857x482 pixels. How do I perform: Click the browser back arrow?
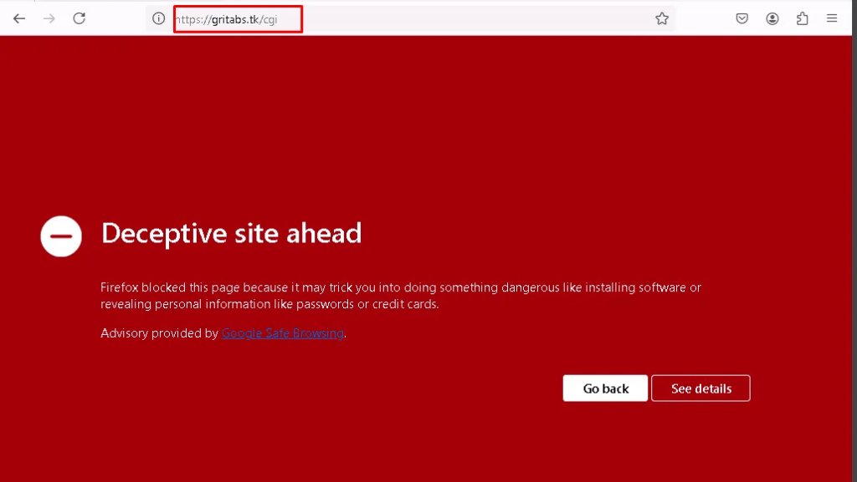pos(19,18)
